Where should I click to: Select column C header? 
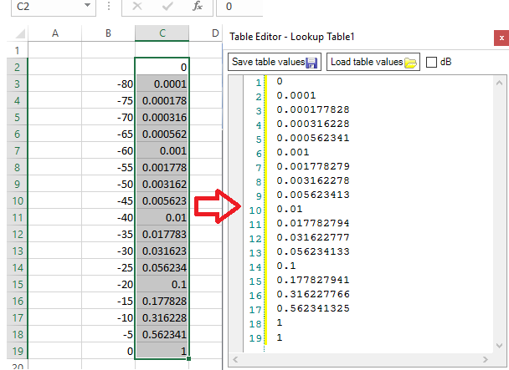162,33
